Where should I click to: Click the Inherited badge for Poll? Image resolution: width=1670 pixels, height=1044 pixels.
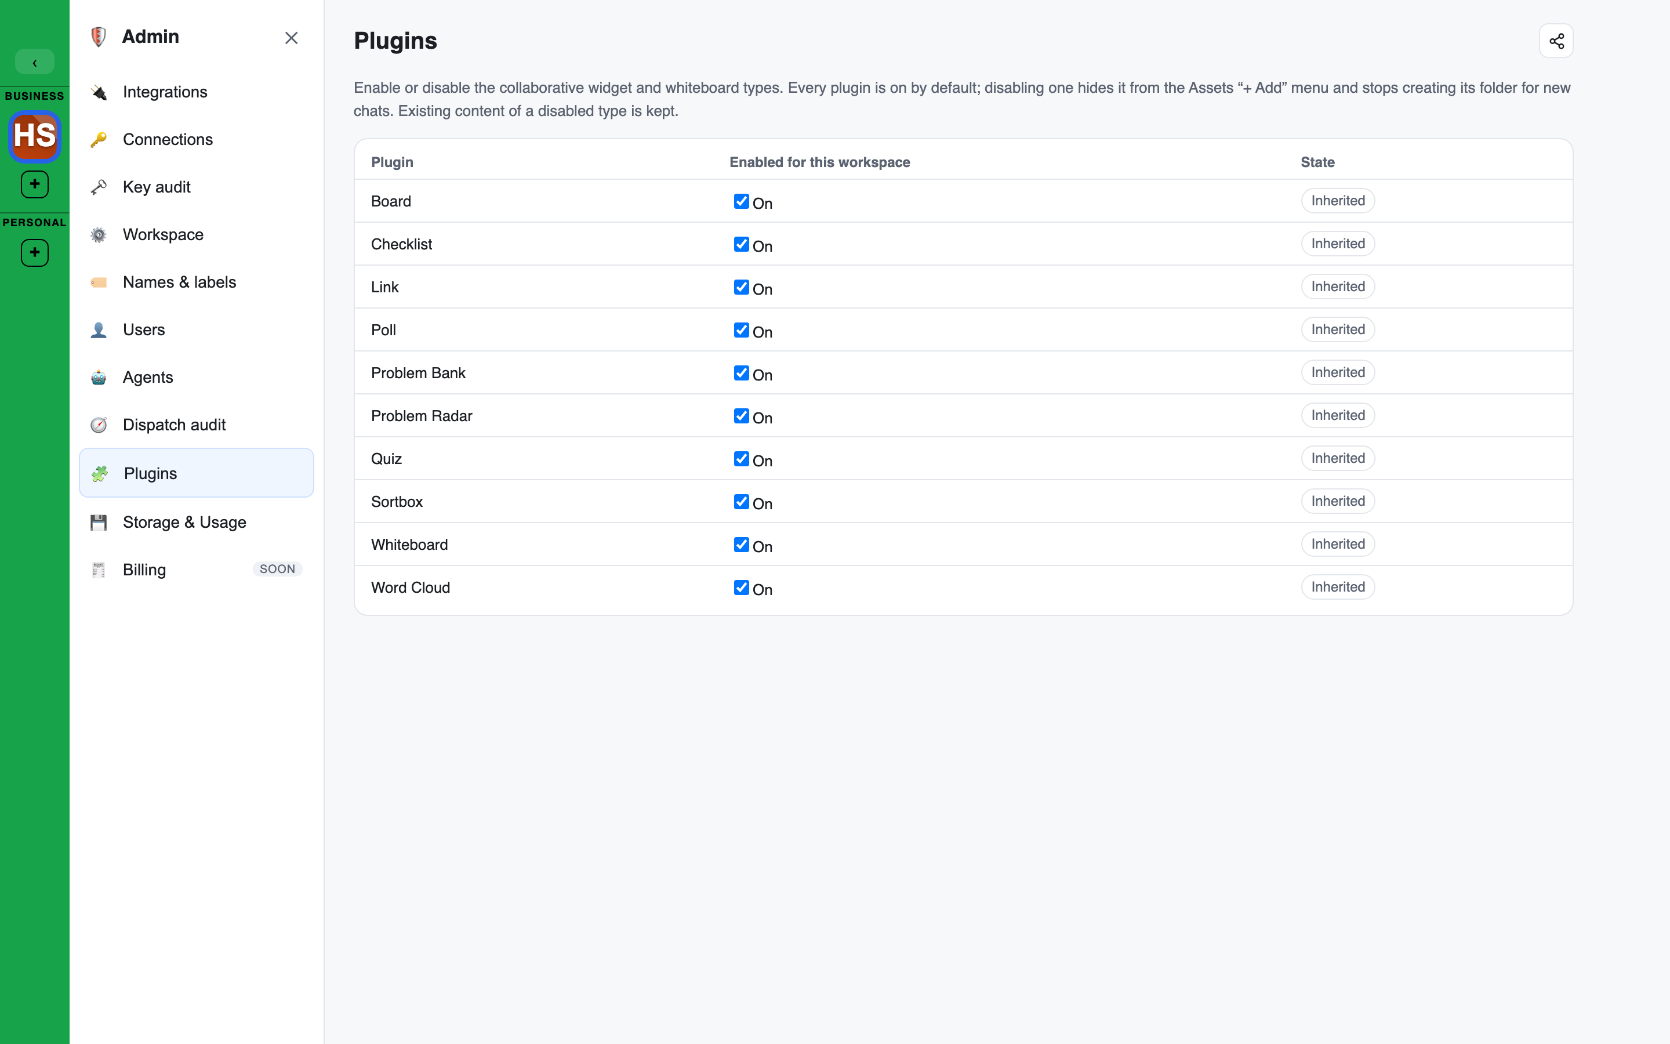(x=1337, y=329)
